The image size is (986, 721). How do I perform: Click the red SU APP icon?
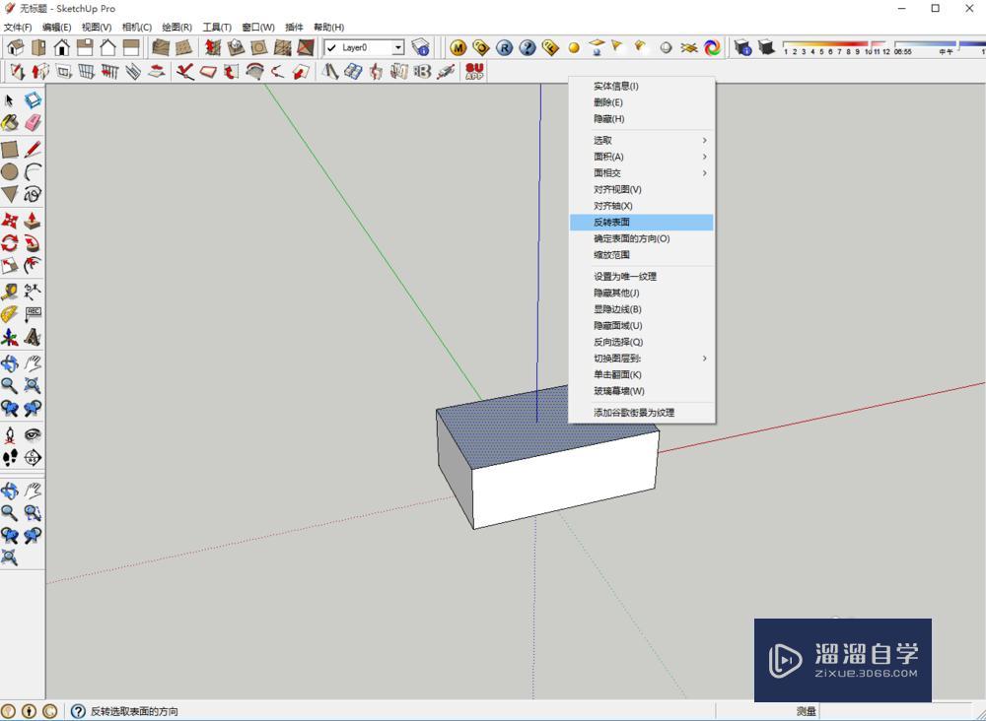coord(475,72)
